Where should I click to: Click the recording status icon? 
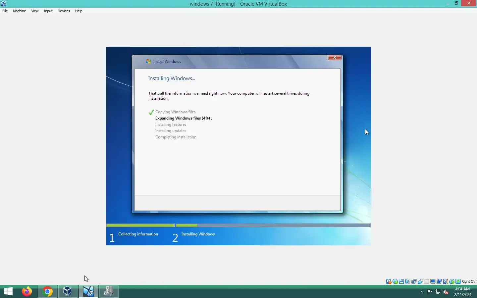tap(439, 281)
